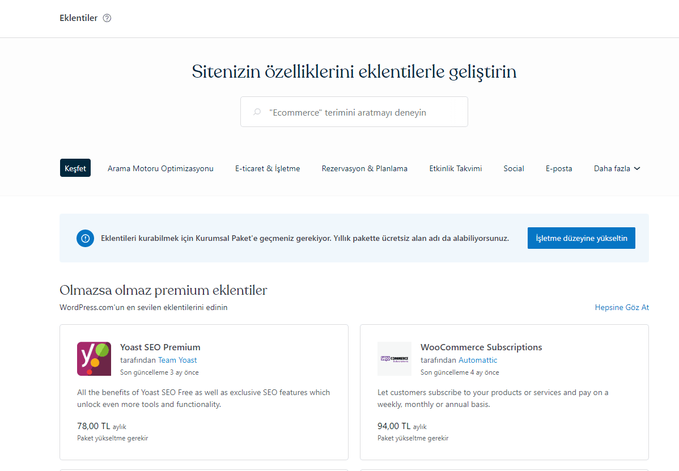Open the E-ticaret & İşletme category
The width and height of the screenshot is (679, 471).
click(268, 168)
